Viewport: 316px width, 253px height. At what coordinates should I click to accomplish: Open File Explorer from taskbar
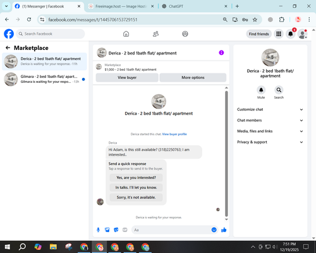tap(53, 247)
